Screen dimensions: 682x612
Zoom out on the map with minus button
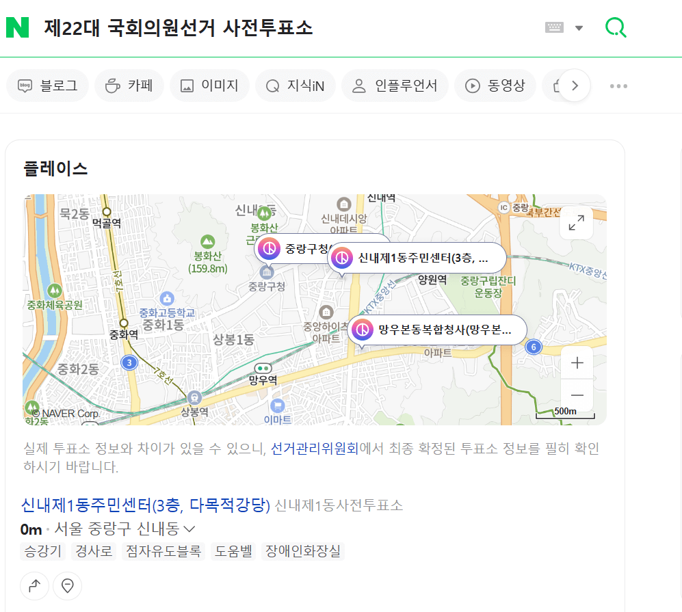coord(577,395)
